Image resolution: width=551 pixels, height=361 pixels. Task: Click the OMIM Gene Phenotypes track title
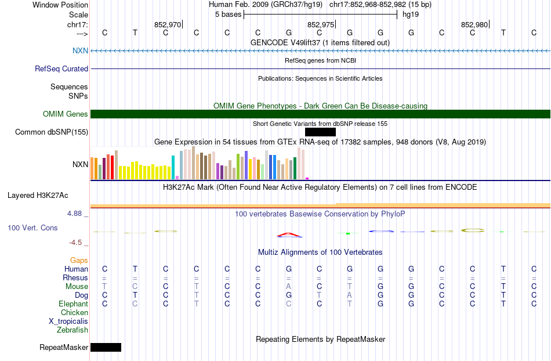coord(321,106)
